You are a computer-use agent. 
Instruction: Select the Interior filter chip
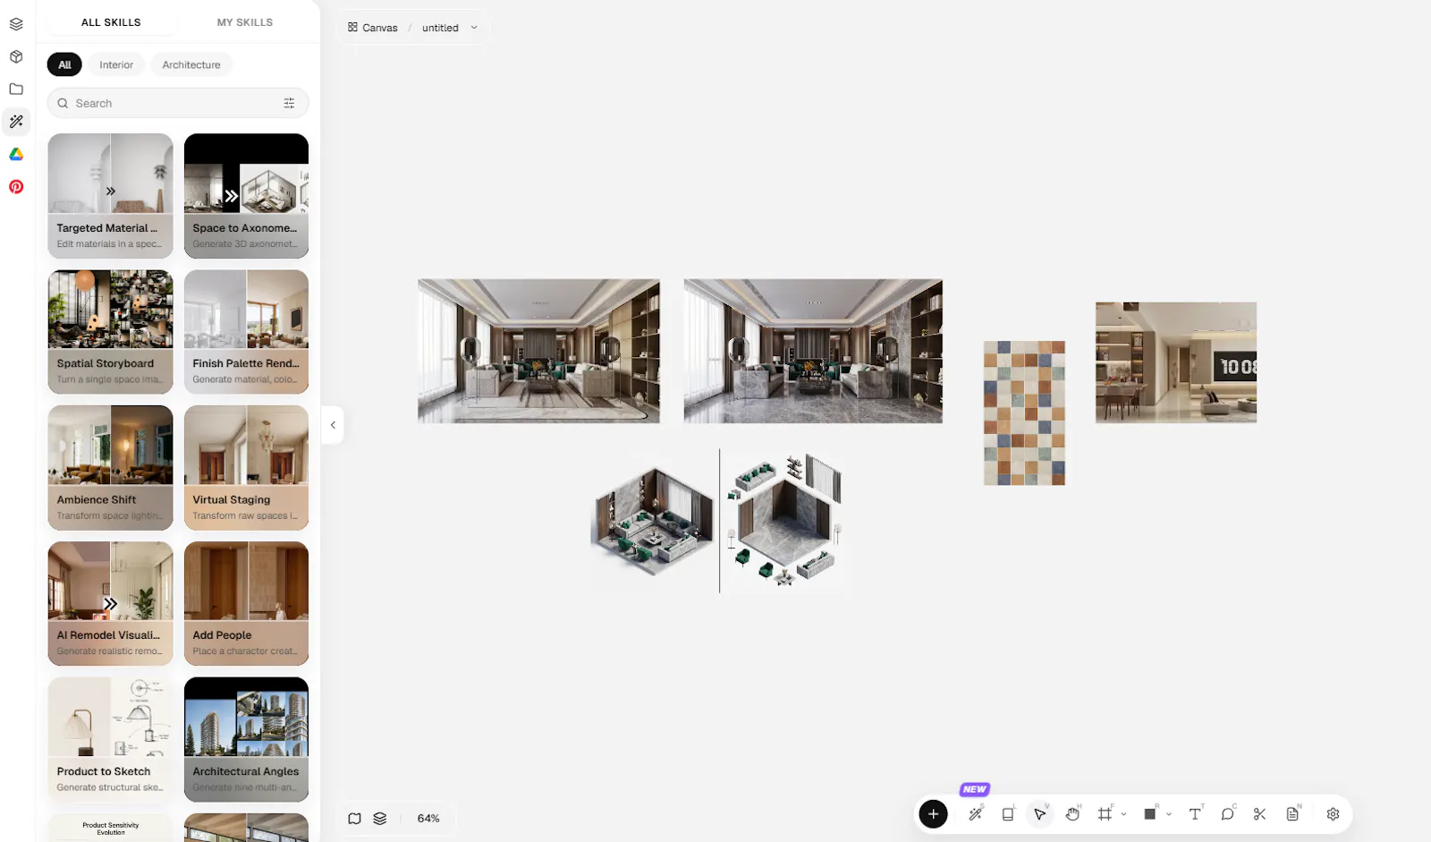[x=116, y=64]
